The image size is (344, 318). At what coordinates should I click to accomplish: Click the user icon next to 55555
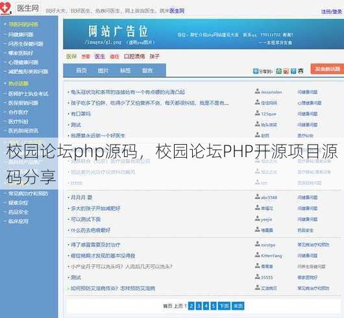point(257,276)
